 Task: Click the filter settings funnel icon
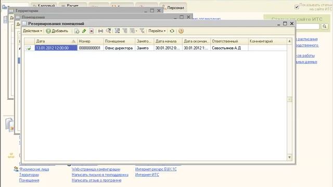117,31
